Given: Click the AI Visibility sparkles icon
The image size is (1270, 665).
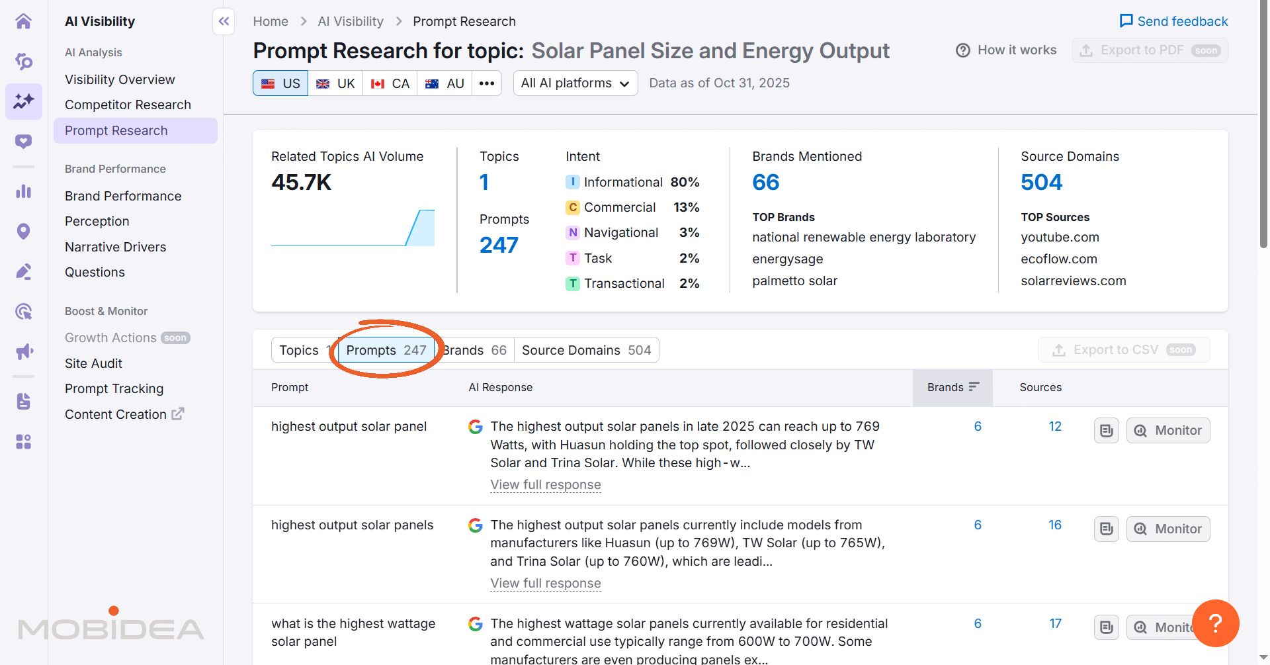Looking at the screenshot, I should [x=23, y=101].
